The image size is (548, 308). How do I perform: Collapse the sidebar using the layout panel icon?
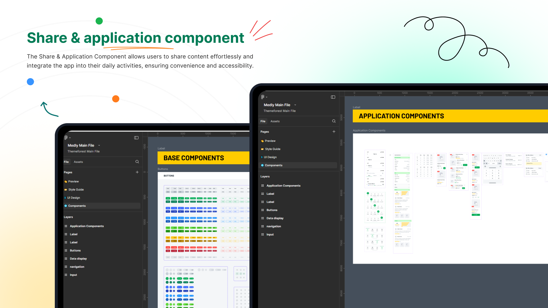click(136, 138)
